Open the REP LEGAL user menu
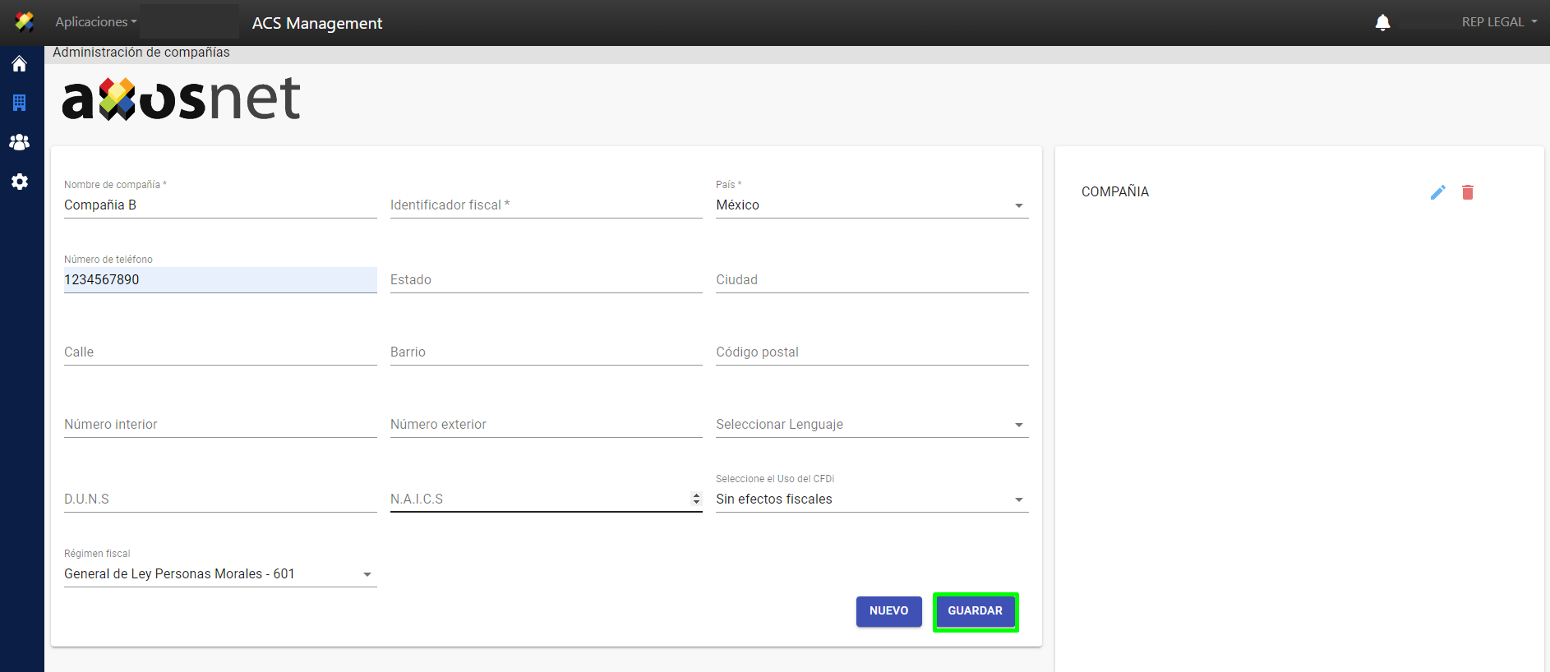Viewport: 1550px width, 672px height. click(x=1498, y=22)
